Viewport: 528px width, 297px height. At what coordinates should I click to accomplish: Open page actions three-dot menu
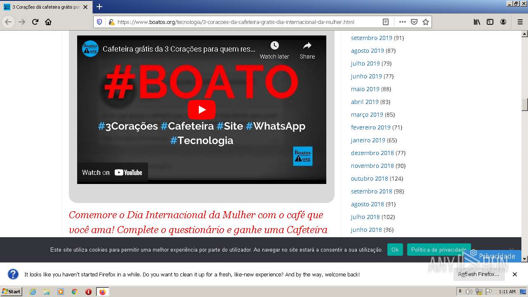pyautogui.click(x=402, y=22)
